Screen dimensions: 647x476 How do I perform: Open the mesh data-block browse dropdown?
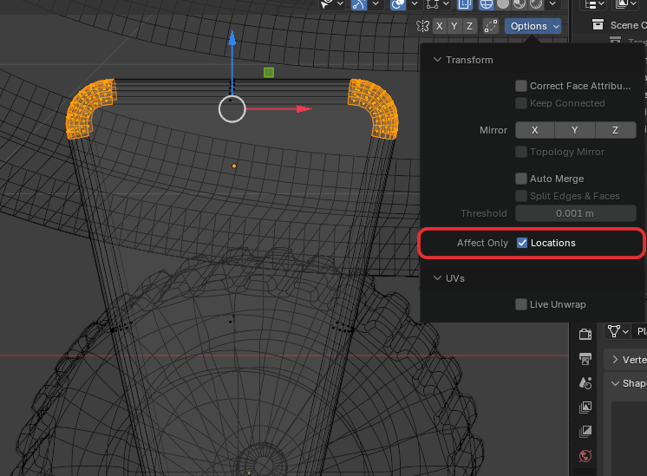618,331
